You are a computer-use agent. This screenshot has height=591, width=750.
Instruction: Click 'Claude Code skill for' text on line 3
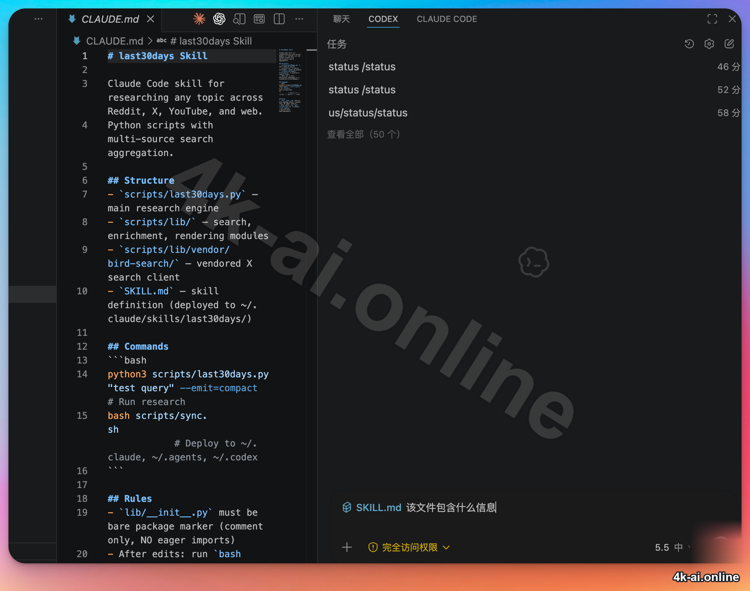point(166,84)
